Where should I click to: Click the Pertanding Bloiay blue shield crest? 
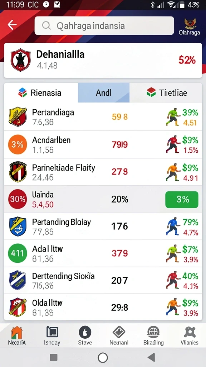18,227
